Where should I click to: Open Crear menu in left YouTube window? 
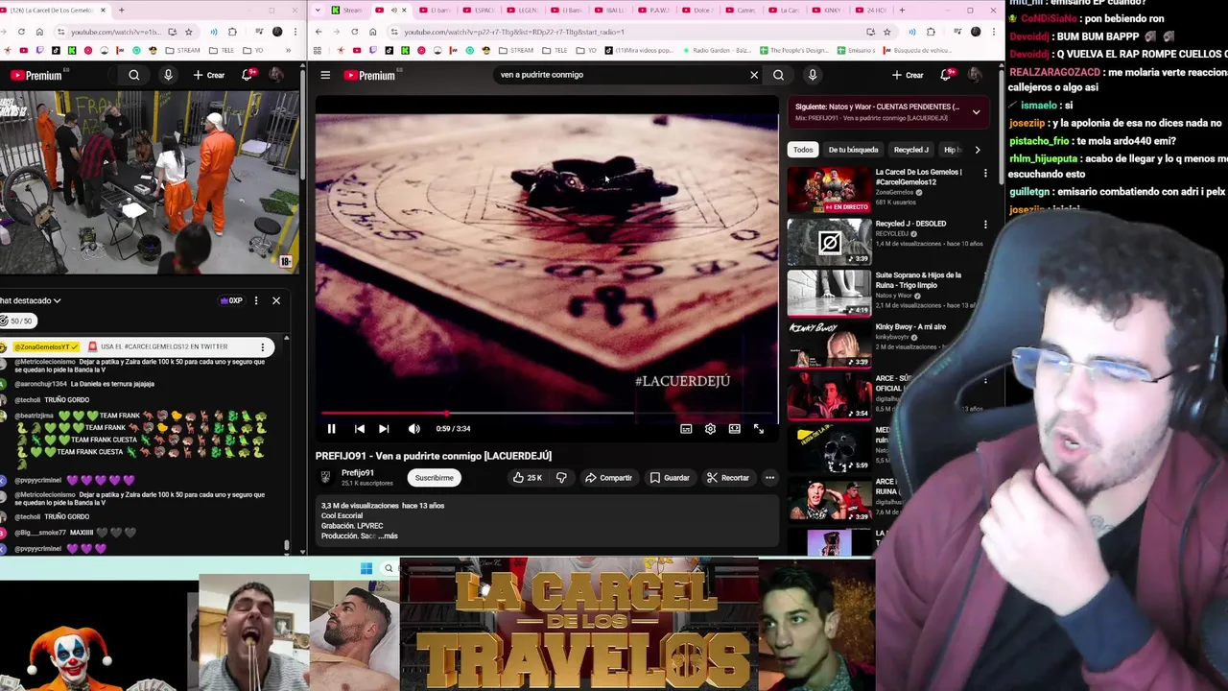pyautogui.click(x=208, y=75)
